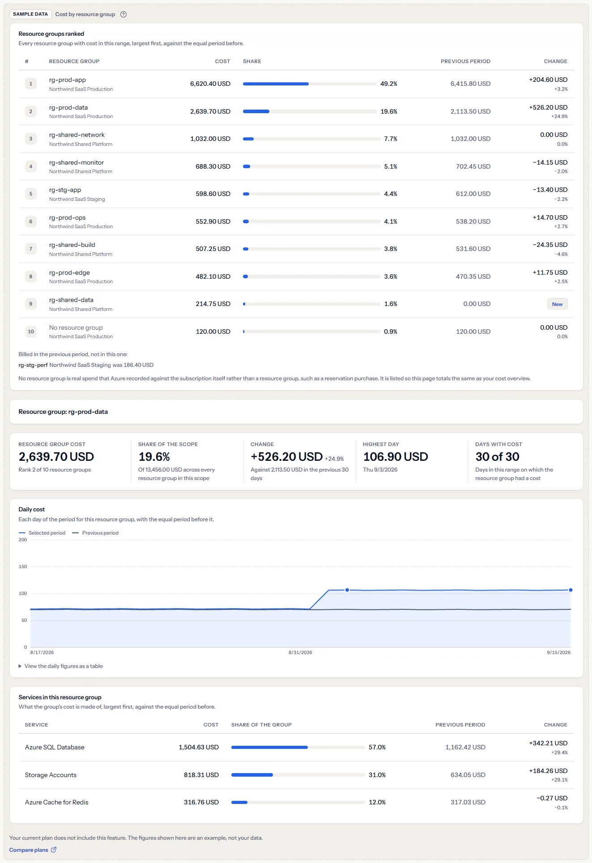Select the rg-prod-data resource group name
The width and height of the screenshot is (592, 863).
(68, 107)
